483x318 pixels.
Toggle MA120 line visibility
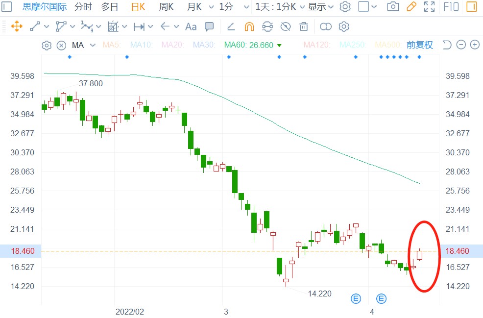[316, 45]
